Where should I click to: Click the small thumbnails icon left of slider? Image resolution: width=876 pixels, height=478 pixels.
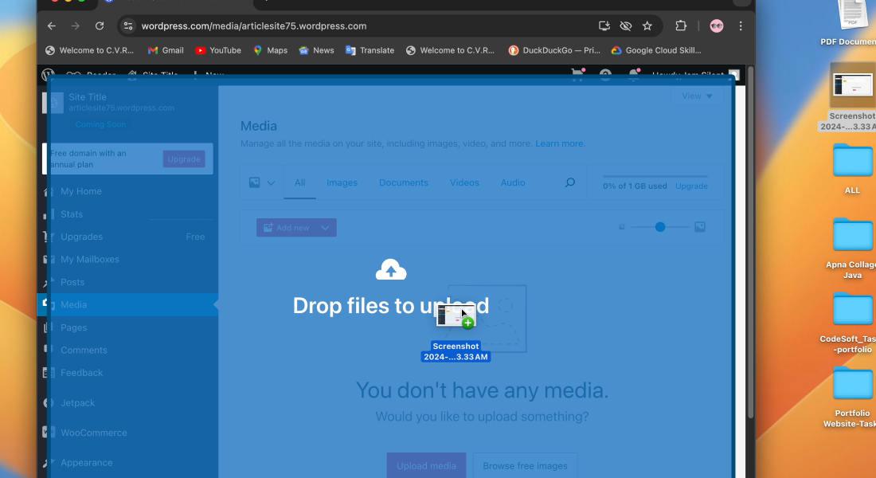(x=622, y=227)
